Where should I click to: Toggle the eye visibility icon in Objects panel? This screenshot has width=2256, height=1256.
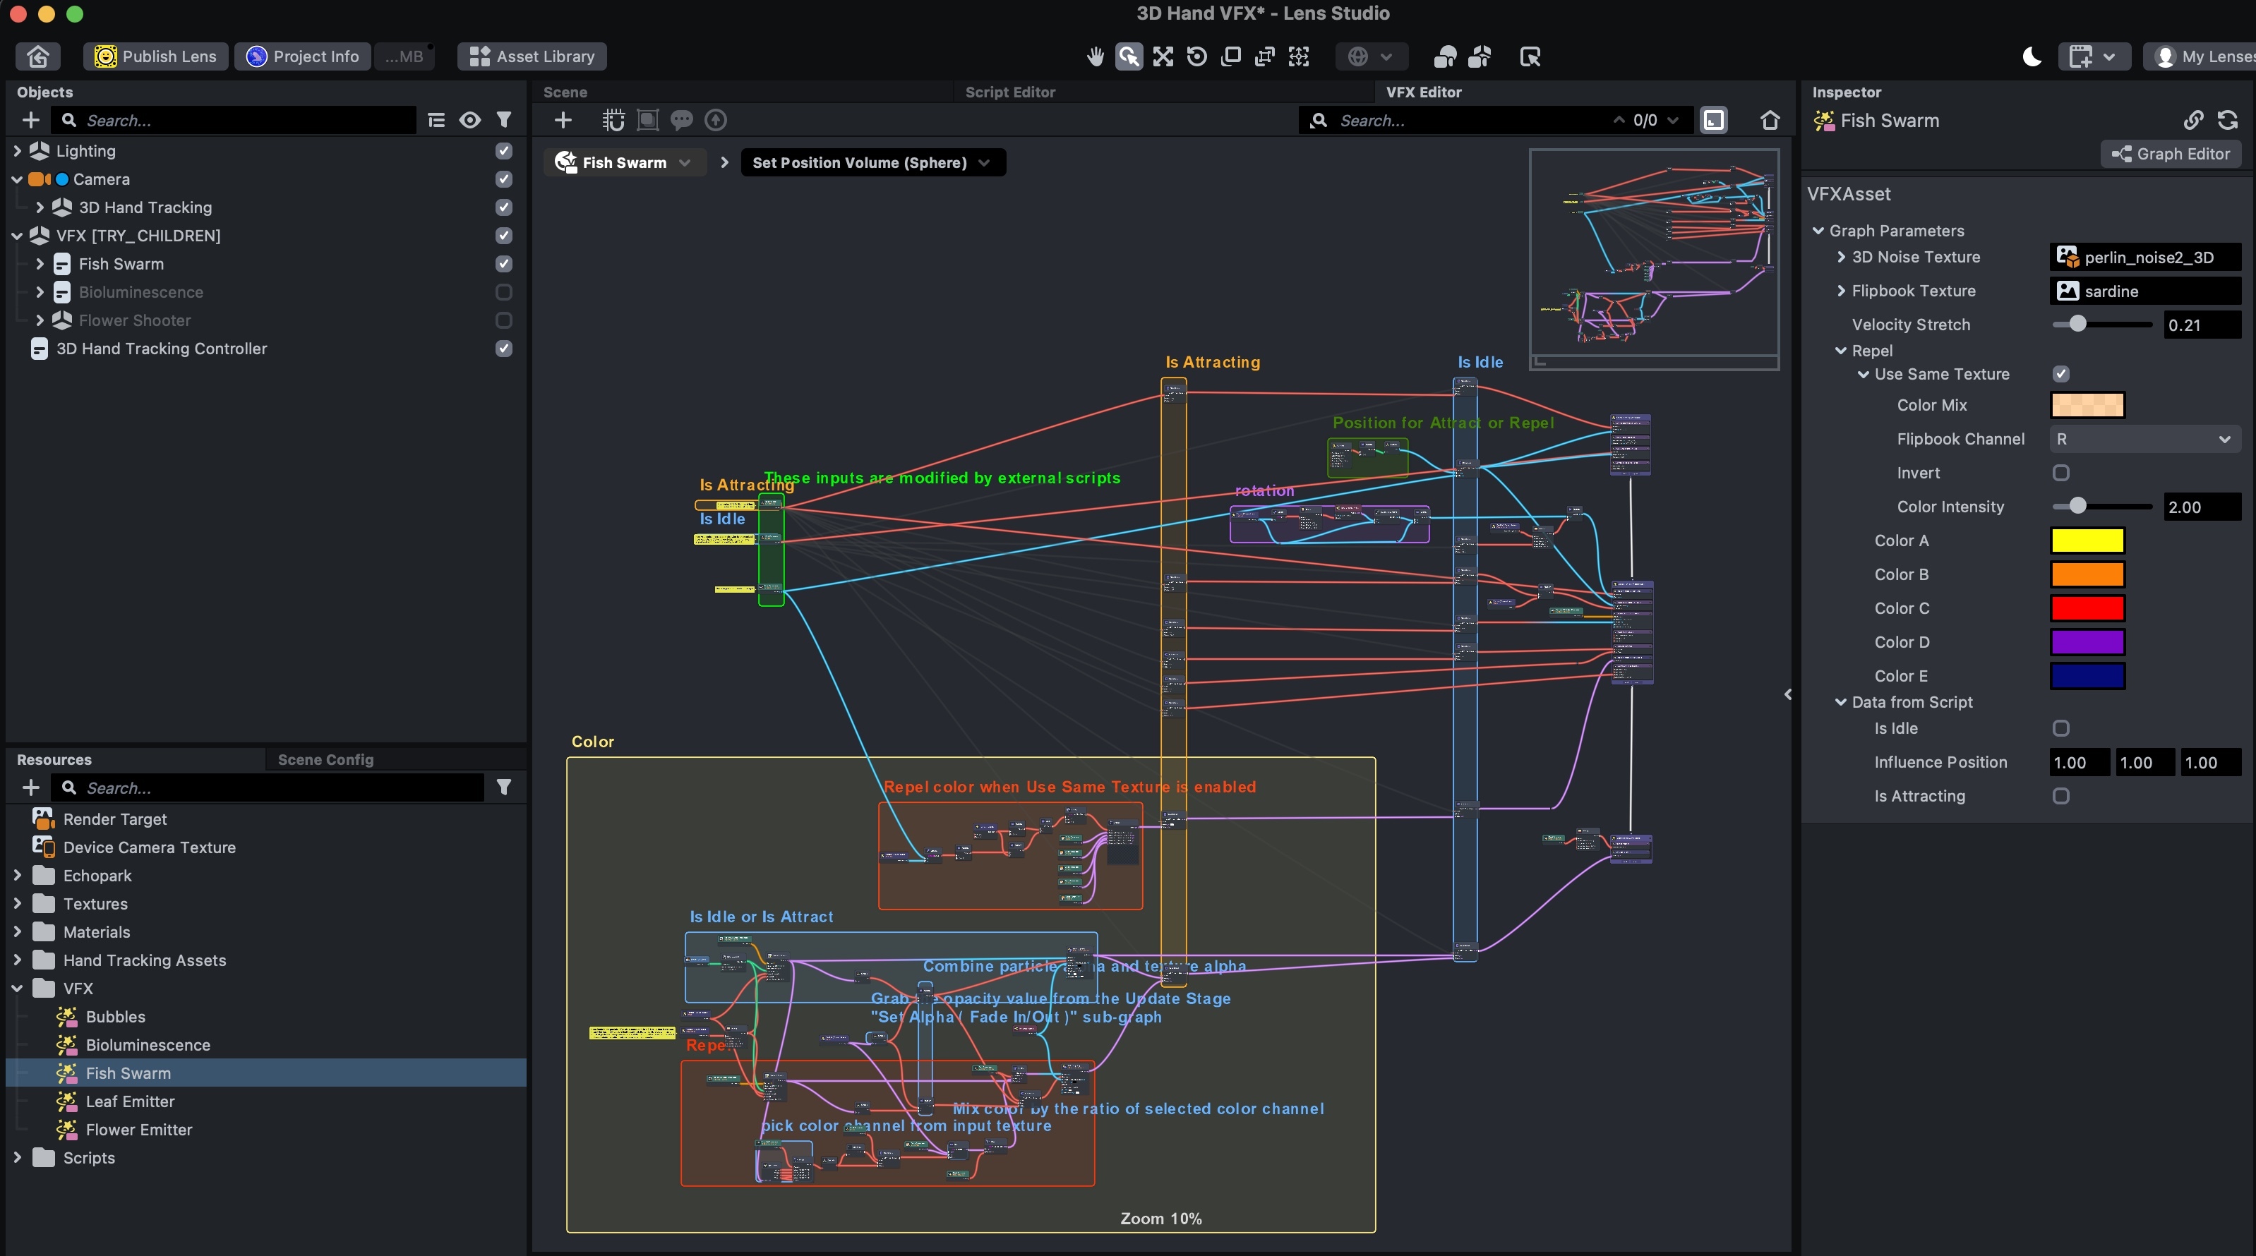pos(470,120)
